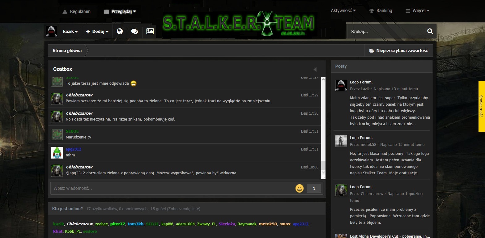This screenshot has height=238, width=485.
Task: Open the Logo Forum. post by Chlebczarow
Action: [361, 187]
